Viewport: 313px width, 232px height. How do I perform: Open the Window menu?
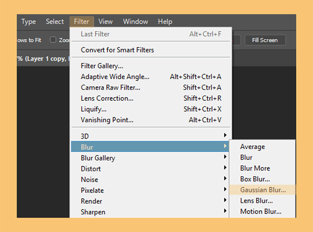coord(136,22)
